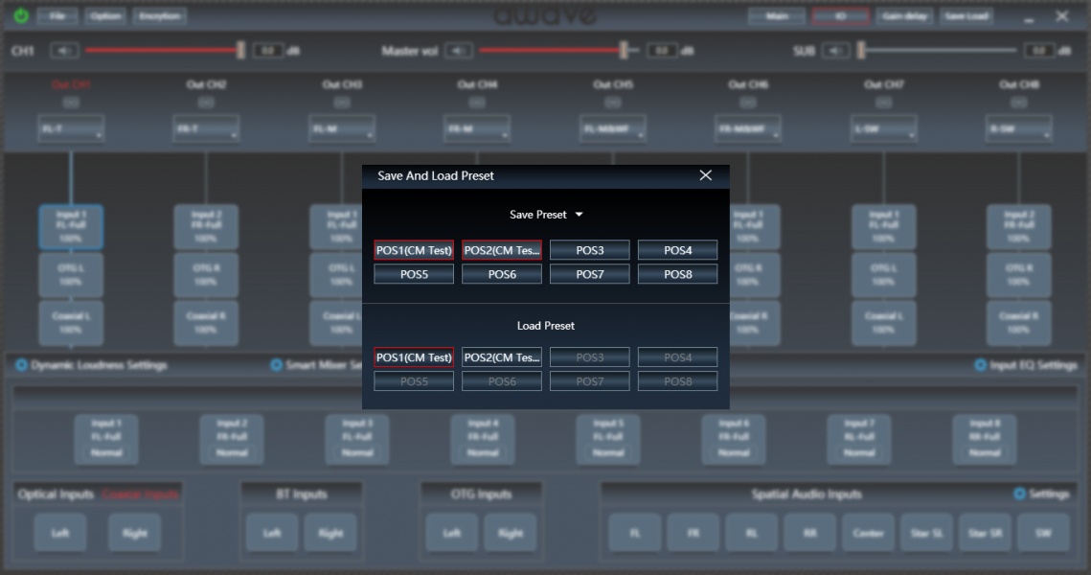Open the Out CH1 speaker type dropdown
The image size is (1091, 575).
tap(71, 128)
